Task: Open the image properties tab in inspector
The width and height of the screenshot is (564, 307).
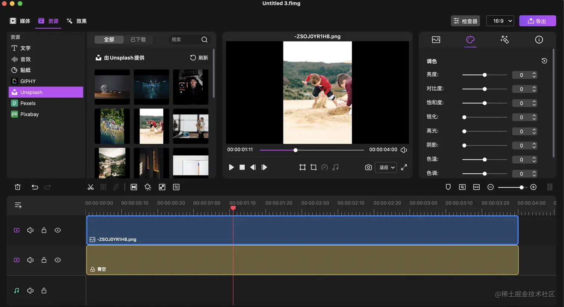Action: [436, 39]
